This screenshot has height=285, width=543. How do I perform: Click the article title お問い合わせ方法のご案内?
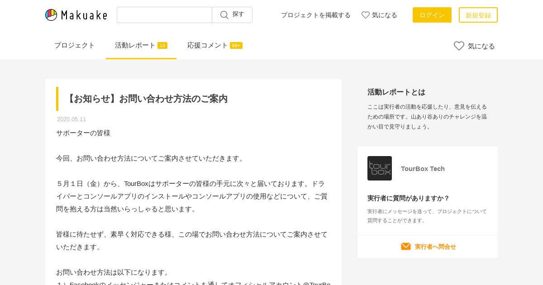click(x=146, y=99)
